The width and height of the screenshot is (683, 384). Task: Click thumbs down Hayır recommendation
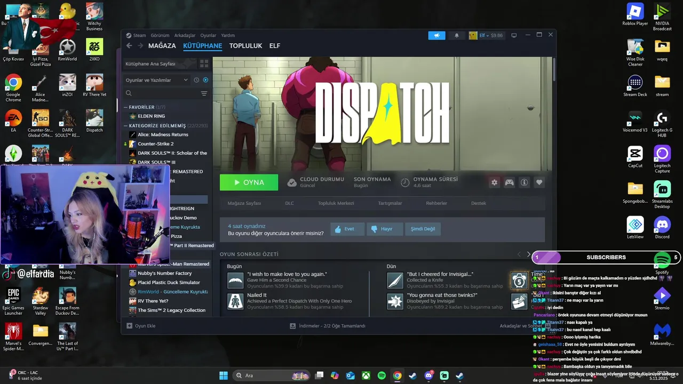384,229
